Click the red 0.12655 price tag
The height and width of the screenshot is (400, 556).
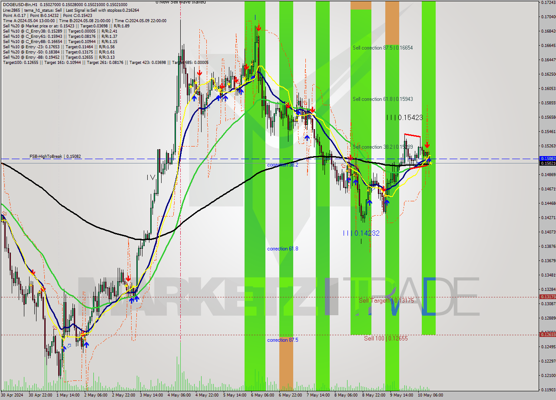coord(547,334)
